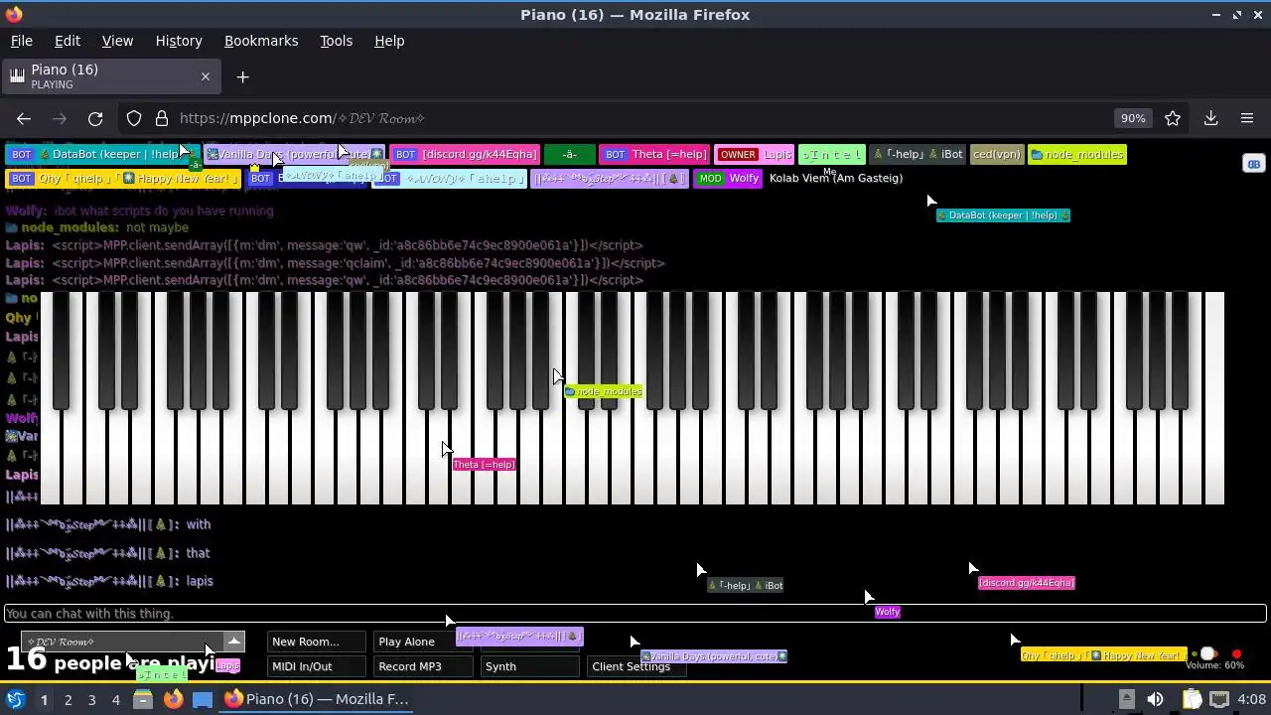
Task: Open the Tools menu
Action: [336, 41]
